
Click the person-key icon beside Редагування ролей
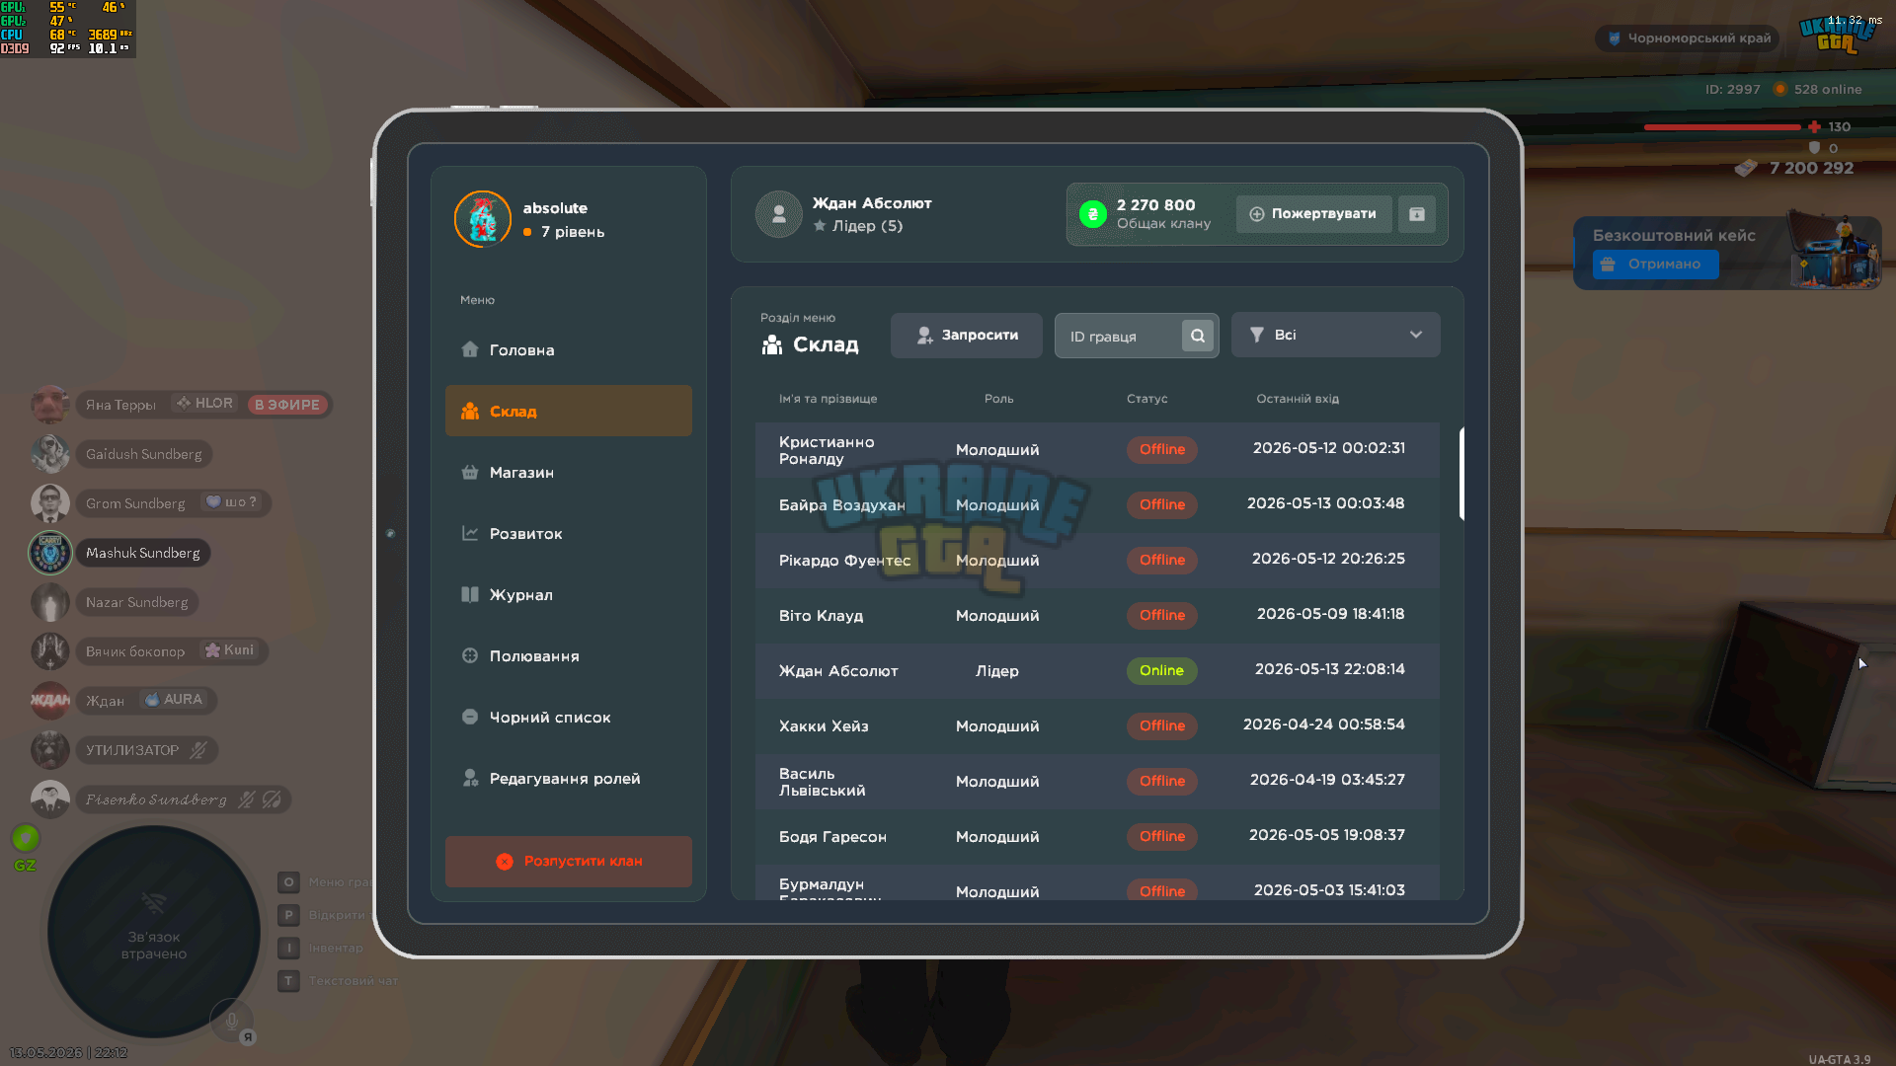click(x=470, y=778)
